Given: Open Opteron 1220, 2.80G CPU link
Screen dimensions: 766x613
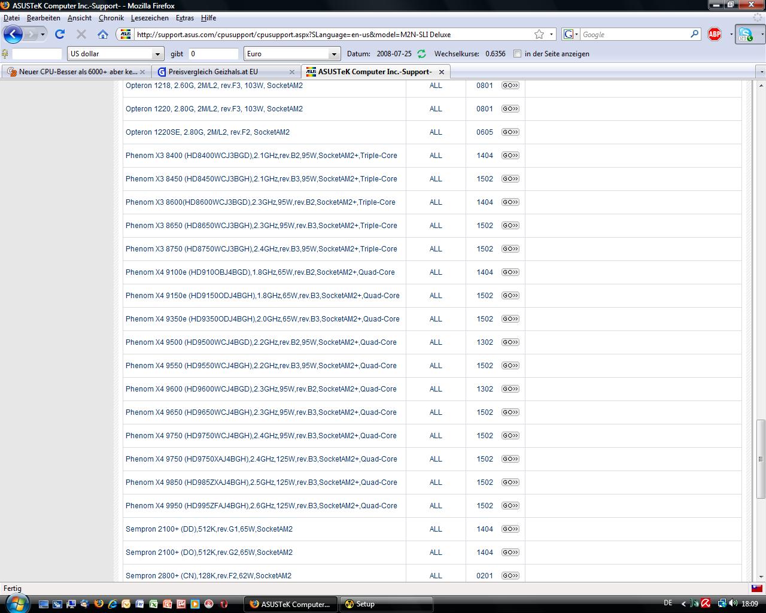Looking at the screenshot, I should [x=214, y=109].
